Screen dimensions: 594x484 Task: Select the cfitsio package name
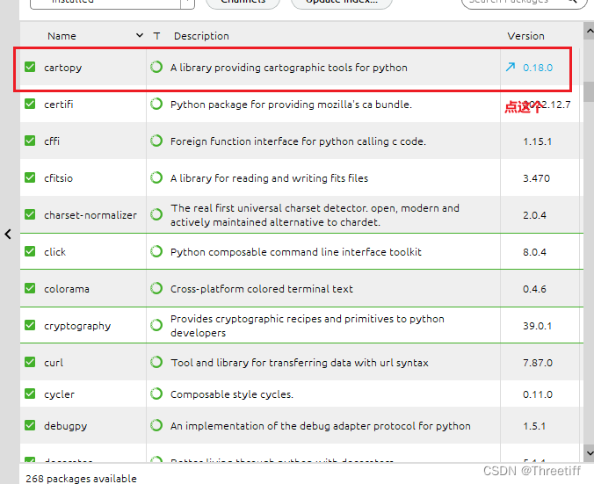click(58, 178)
